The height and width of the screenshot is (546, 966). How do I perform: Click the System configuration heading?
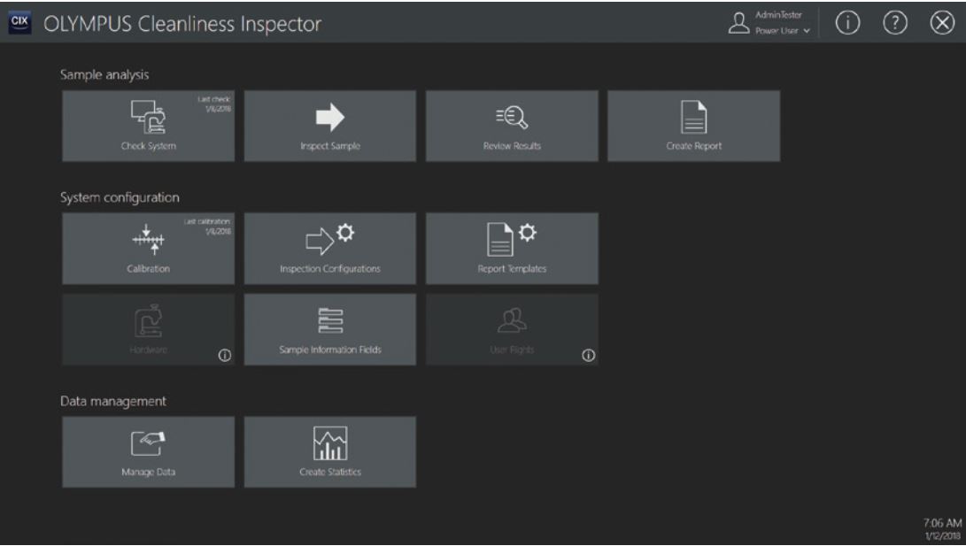pos(120,197)
